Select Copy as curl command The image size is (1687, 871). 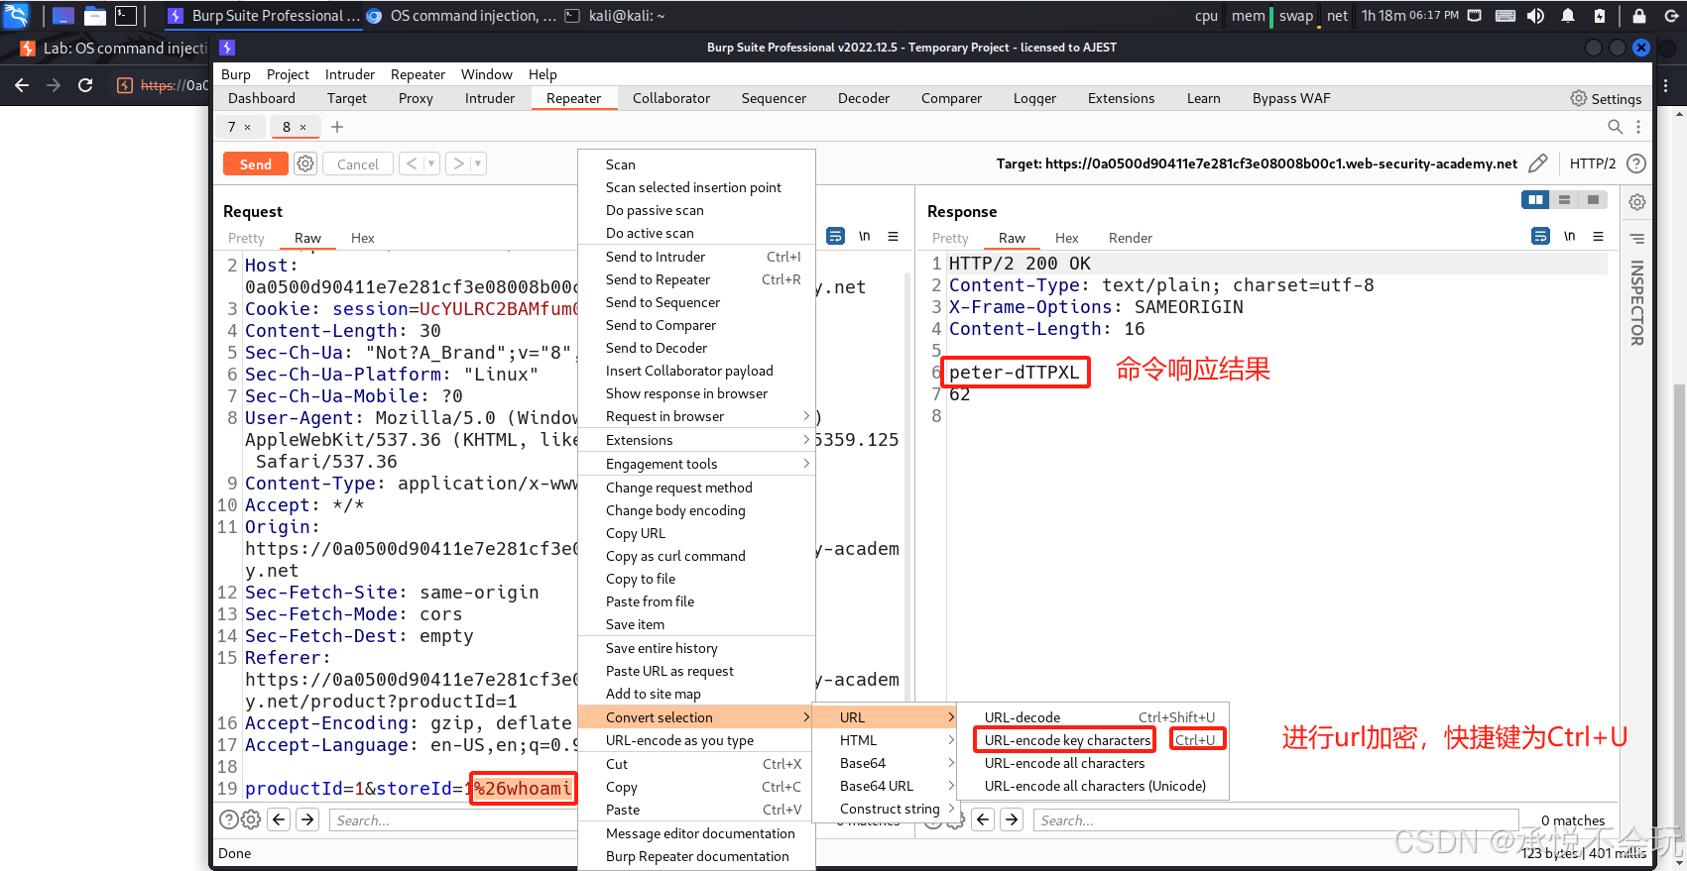(696, 556)
